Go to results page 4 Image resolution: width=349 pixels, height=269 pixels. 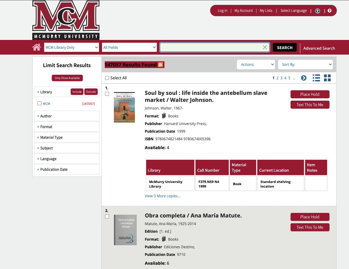point(285,78)
